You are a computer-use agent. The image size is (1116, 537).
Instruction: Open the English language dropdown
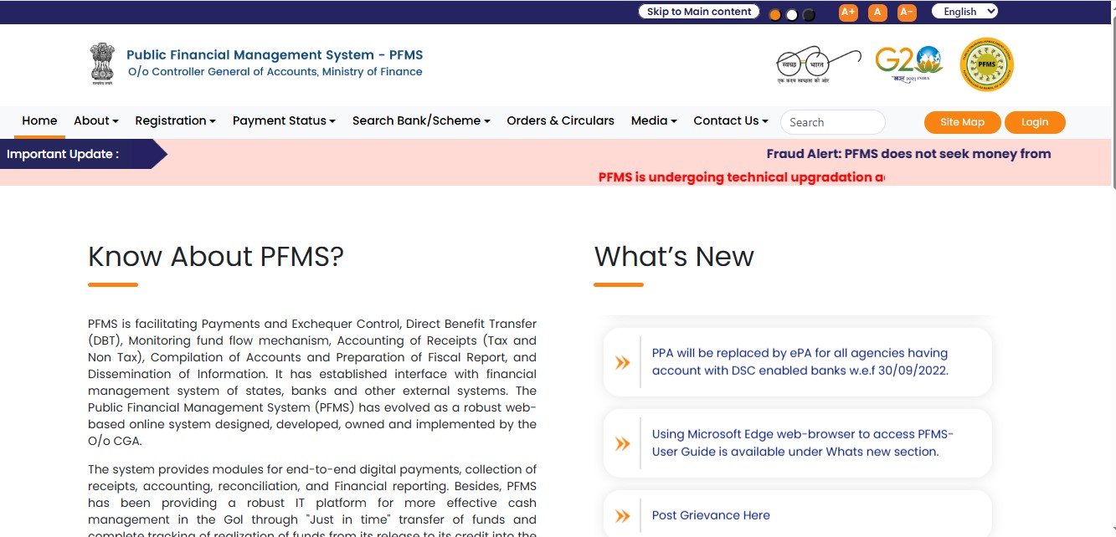[965, 12]
